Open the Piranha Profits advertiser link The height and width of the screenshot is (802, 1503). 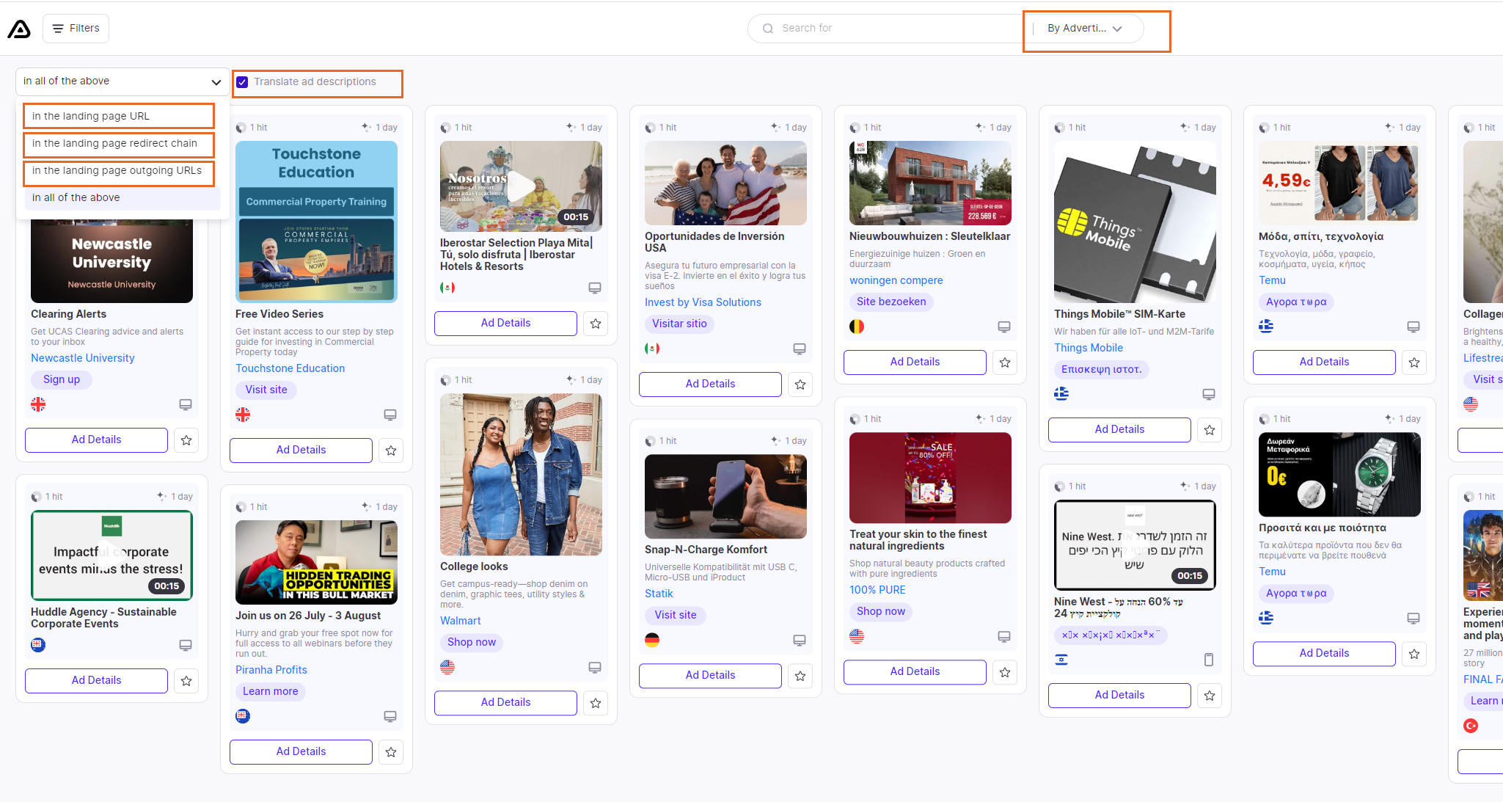coord(271,670)
